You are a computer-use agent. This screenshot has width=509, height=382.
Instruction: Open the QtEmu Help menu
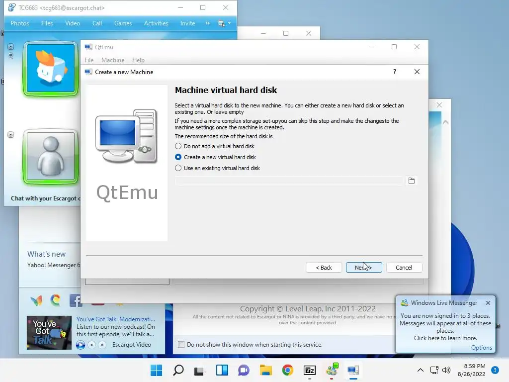(x=138, y=60)
